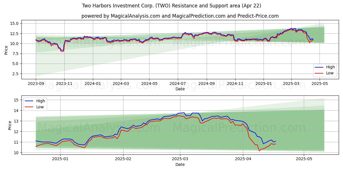343x171 pixels.
Task: Click the '11' y-axis value on bottom chart
Action: 16,142
